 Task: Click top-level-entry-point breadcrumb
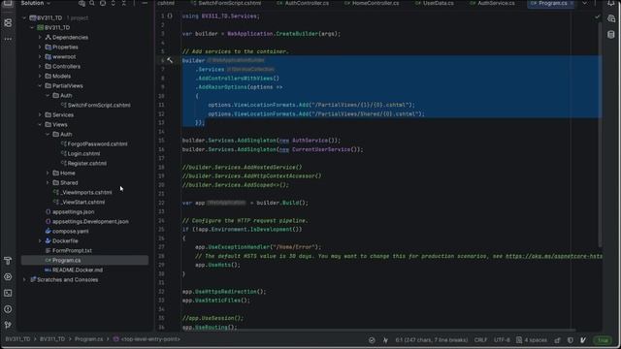147,339
